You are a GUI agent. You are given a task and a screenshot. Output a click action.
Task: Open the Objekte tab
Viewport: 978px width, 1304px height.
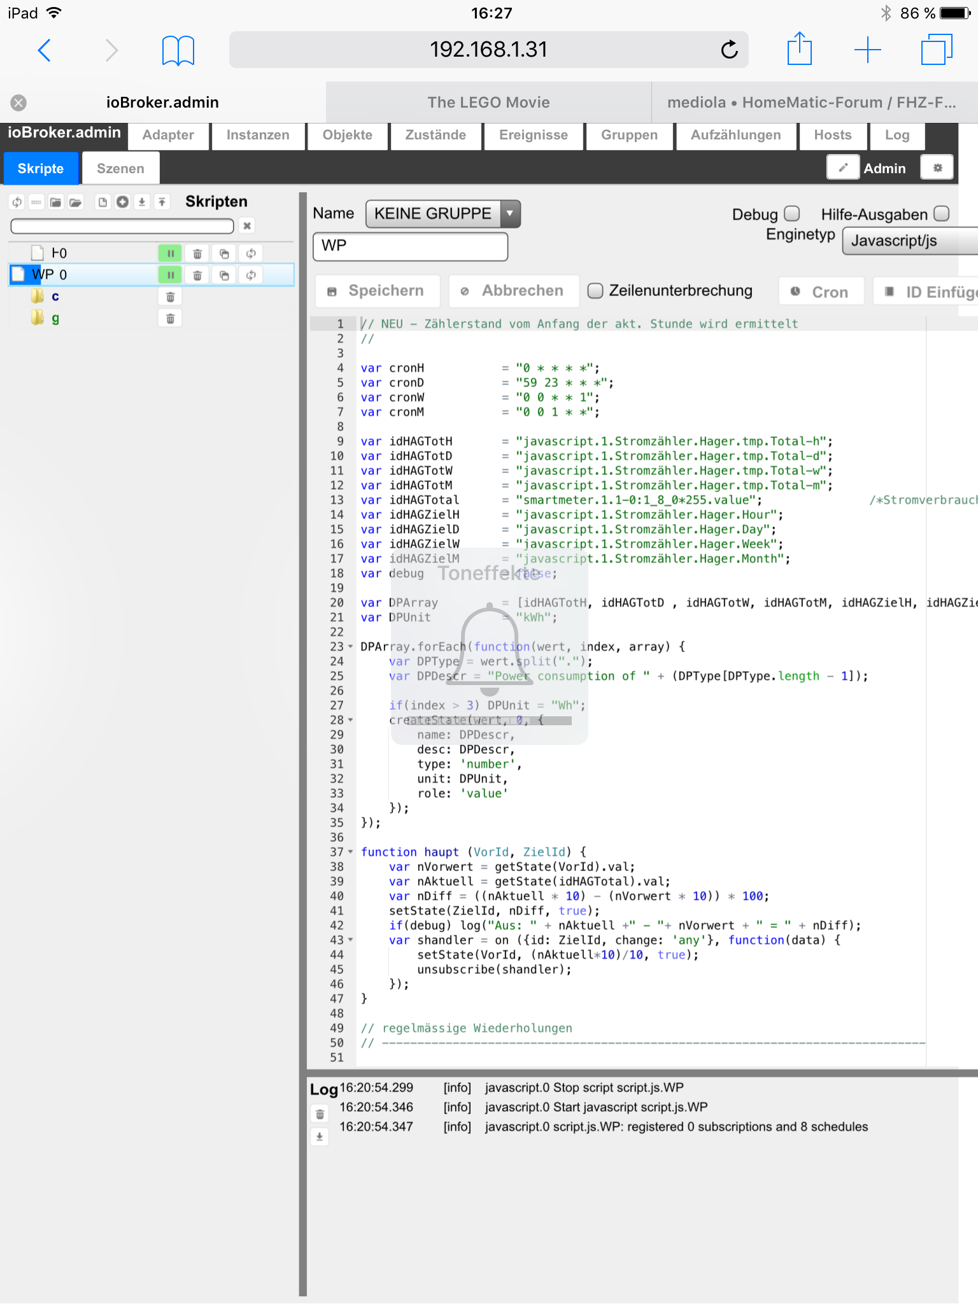(348, 136)
